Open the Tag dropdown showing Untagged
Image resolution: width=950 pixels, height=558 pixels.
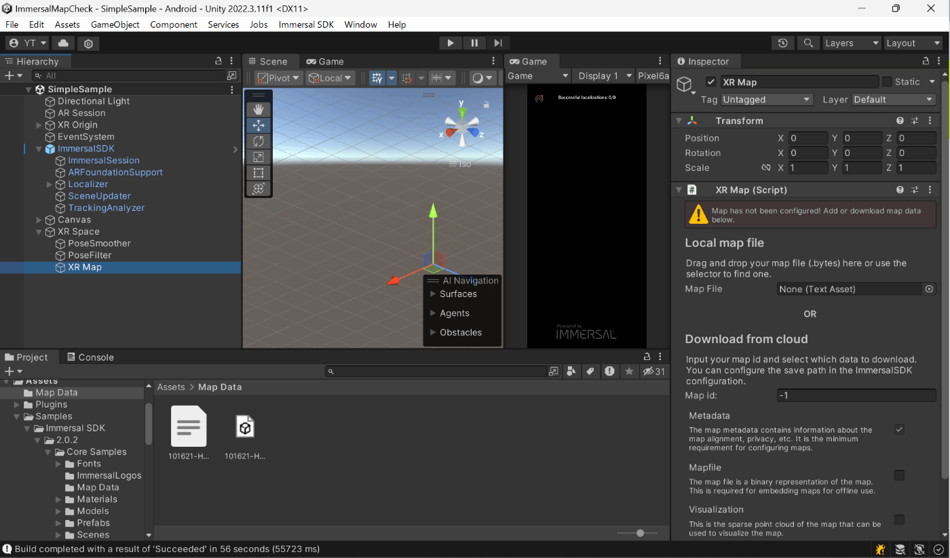[767, 100]
